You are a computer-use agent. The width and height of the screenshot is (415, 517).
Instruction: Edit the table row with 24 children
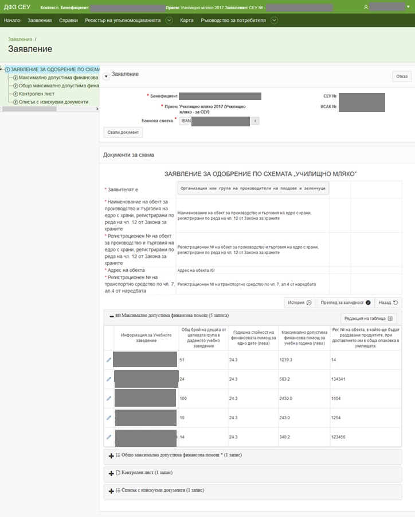tap(109, 379)
